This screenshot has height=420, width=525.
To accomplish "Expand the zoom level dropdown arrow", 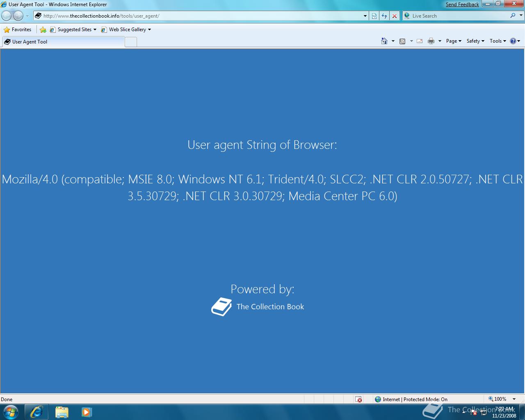I will 514,399.
